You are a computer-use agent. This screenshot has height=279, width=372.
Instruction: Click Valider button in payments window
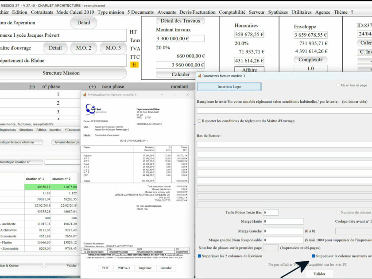coord(63,265)
